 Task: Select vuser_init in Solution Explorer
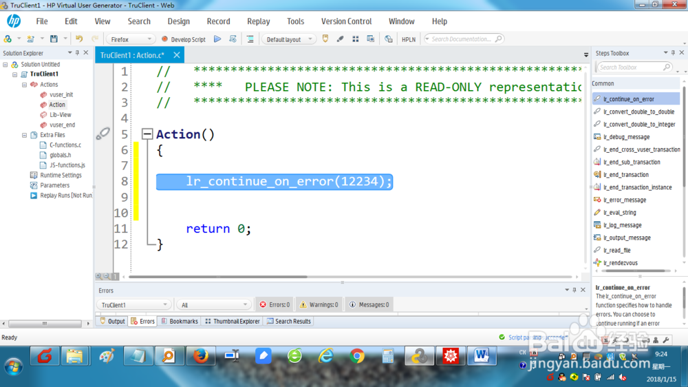(61, 94)
